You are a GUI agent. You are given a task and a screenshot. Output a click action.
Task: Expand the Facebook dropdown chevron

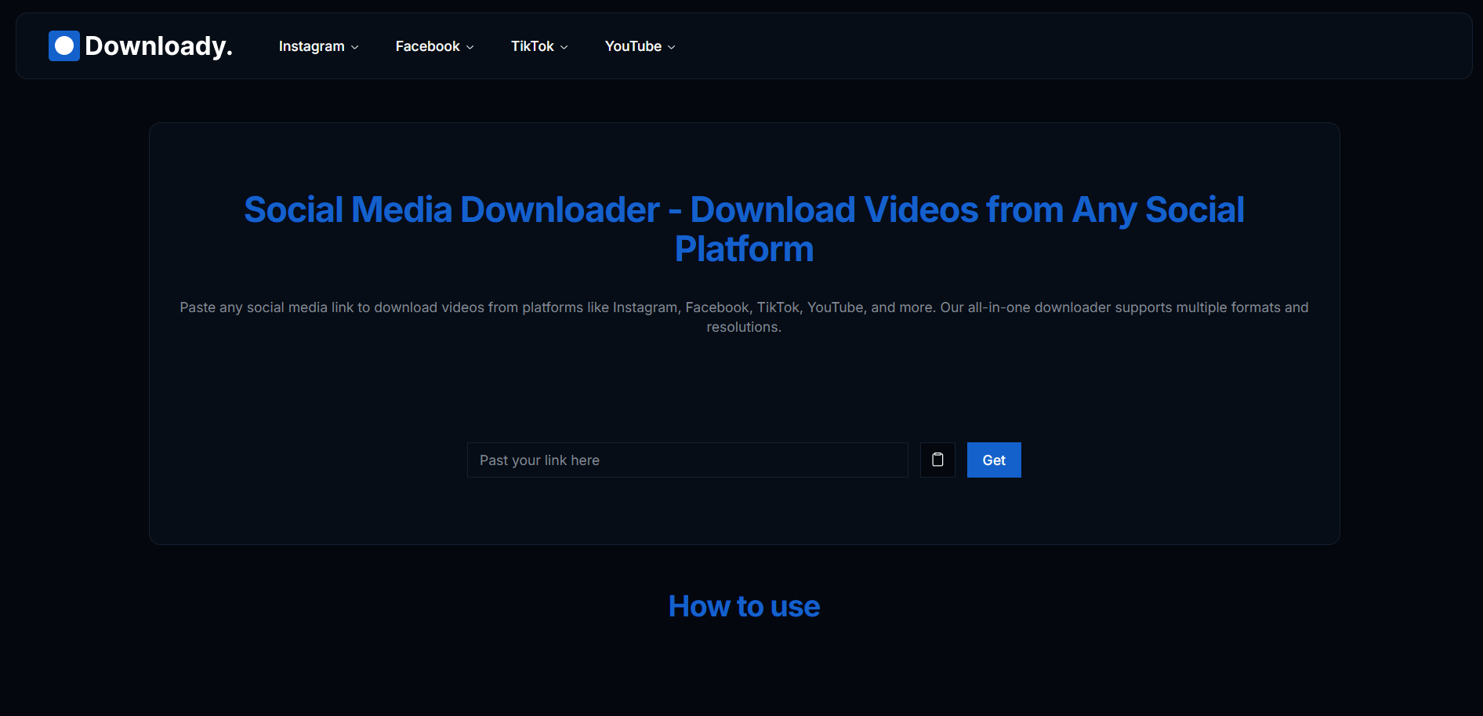click(x=469, y=47)
